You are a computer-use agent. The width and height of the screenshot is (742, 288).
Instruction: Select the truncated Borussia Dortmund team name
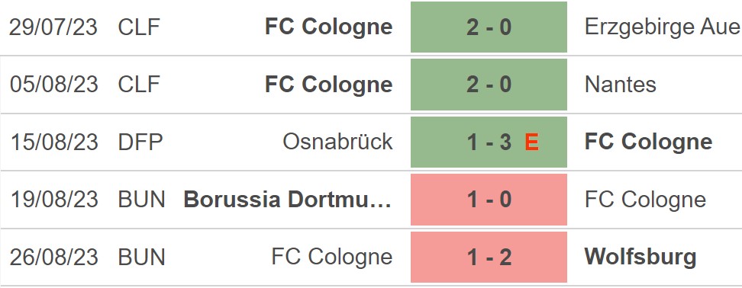click(x=288, y=200)
